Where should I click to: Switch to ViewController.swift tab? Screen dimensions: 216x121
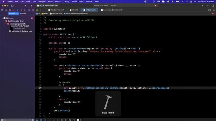(x=56, y=10)
